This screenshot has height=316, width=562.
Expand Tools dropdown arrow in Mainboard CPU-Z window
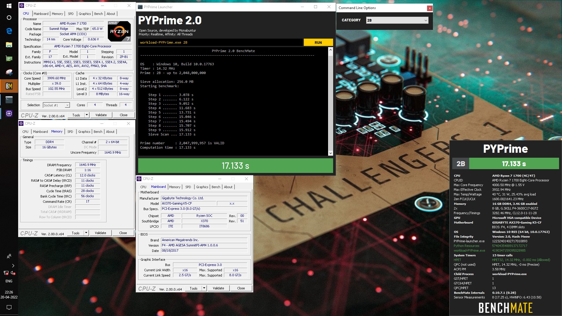coord(204,288)
